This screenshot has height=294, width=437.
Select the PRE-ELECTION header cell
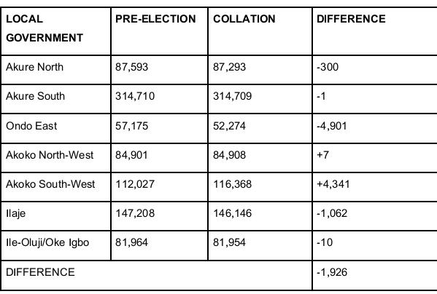[x=155, y=19]
